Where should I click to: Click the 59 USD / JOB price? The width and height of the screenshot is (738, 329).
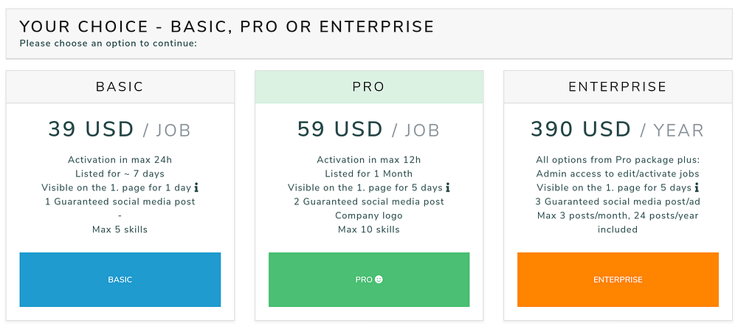click(x=368, y=130)
